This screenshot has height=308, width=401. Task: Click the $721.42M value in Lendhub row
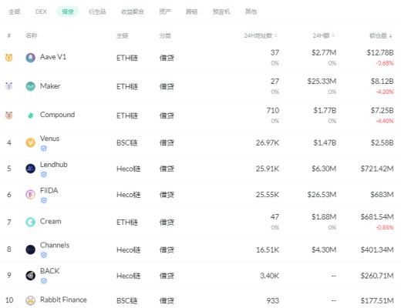(x=377, y=169)
